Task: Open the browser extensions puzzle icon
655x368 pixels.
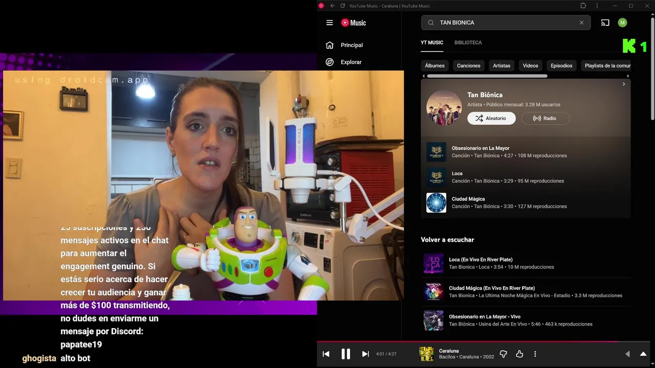Action: coord(583,6)
